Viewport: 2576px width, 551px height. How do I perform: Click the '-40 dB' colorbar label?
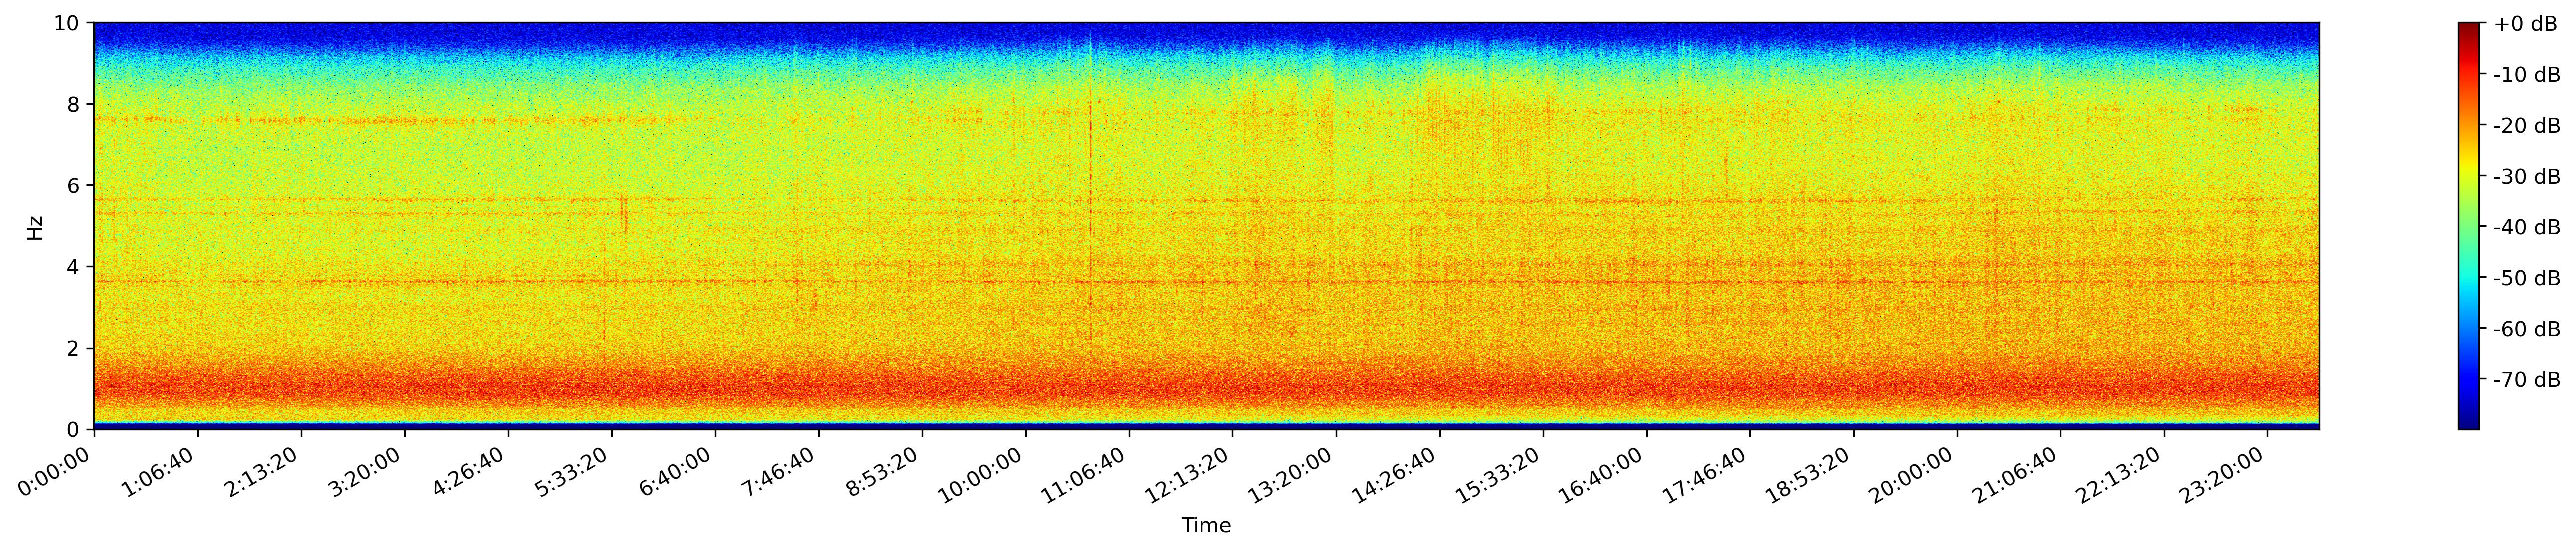2527,228
